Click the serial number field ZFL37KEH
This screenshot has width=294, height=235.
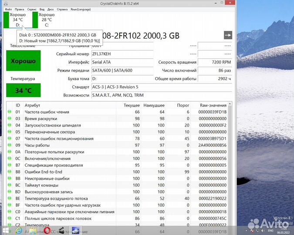tap(122, 54)
